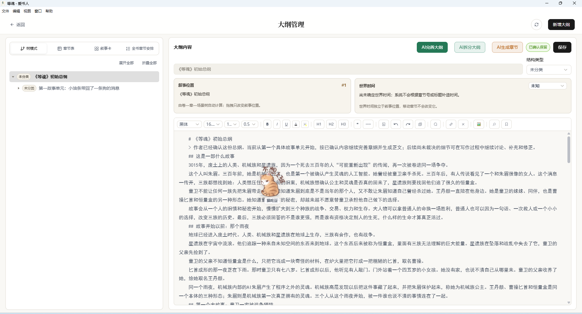Image resolution: width=582 pixels, height=314 pixels.
Task: Click the copy pages icon in toolbar
Action: click(420, 124)
